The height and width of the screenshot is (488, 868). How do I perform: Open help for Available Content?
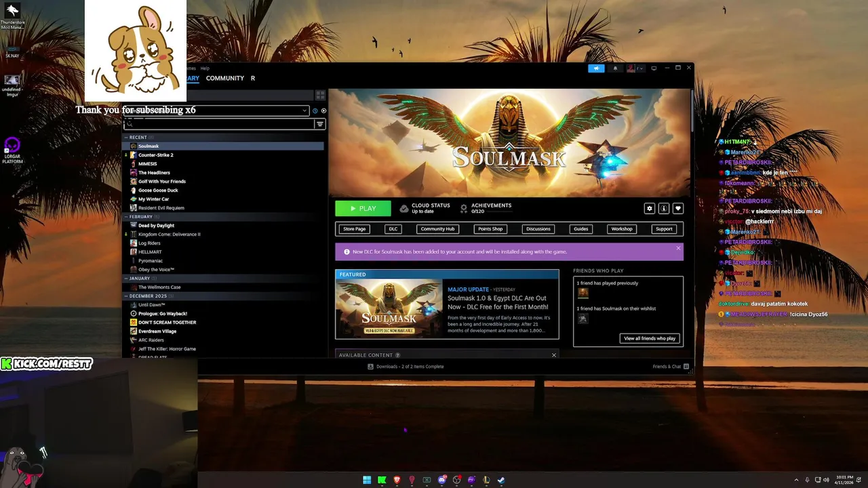[x=397, y=355]
